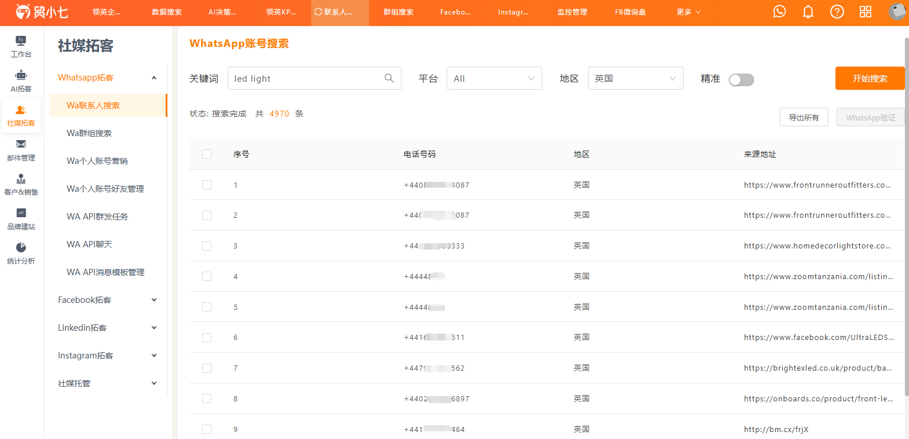Open the facebook.com/UltraLEDS source link
The height and width of the screenshot is (439, 909).
pyautogui.click(x=819, y=337)
